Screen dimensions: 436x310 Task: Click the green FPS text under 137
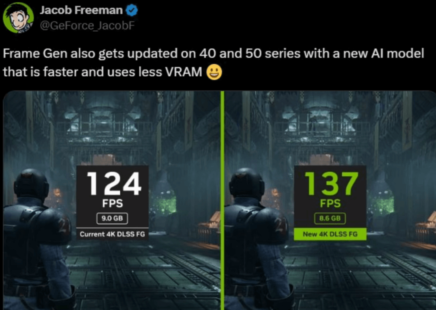(330, 203)
